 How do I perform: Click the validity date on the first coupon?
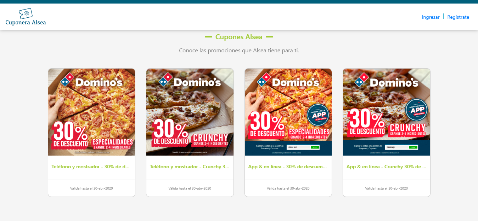[x=91, y=188]
